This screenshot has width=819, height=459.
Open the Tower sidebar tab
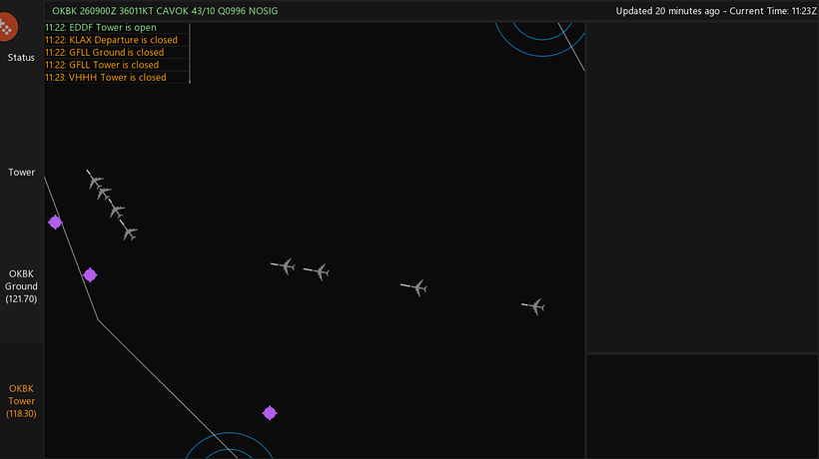coord(21,172)
